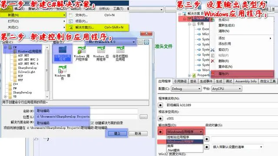The height and width of the screenshot is (156, 278).
Task: Click the icon next to 项目(P)... submenu entry
Action: (x=71, y=21)
